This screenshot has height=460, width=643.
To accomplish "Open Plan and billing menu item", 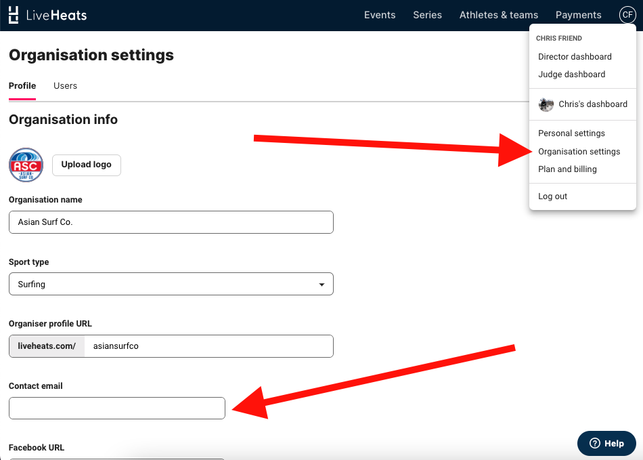I will [567, 169].
